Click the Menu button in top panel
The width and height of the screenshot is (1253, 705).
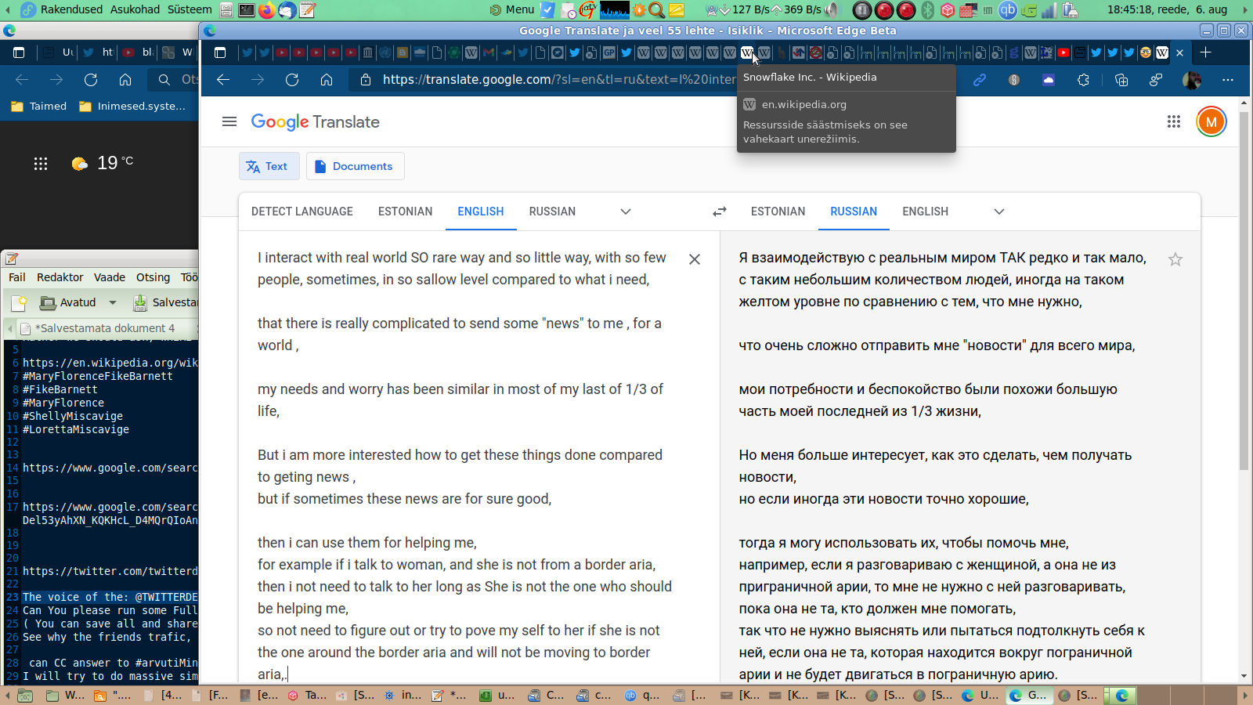[512, 9]
